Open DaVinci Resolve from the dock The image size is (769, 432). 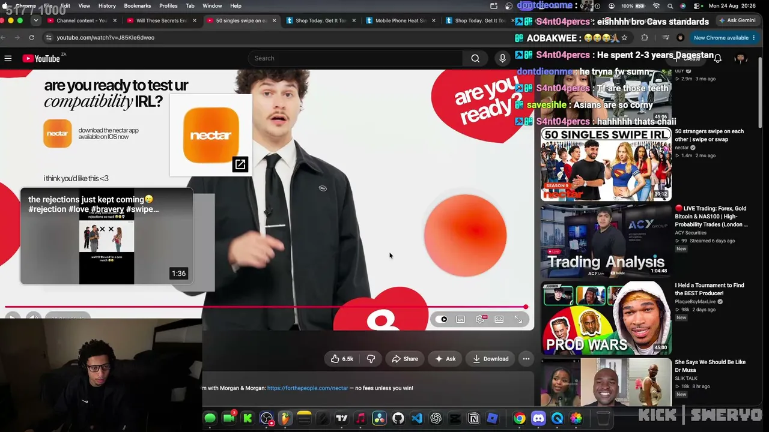point(379,418)
